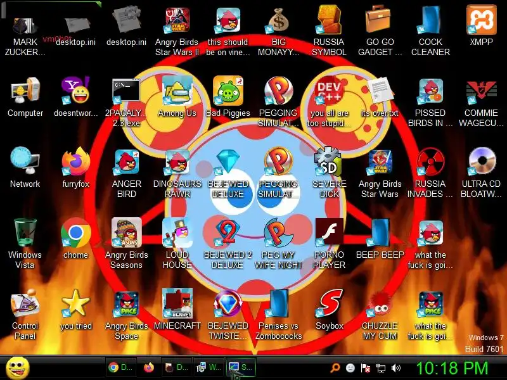Open the RUSSIA SYMBOL shortcut
Image resolution: width=507 pixels, height=380 pixels.
pos(329,20)
